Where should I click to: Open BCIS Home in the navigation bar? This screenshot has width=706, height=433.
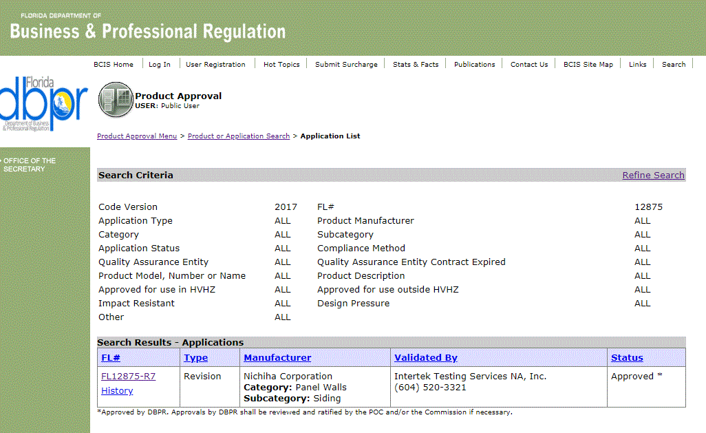114,65
